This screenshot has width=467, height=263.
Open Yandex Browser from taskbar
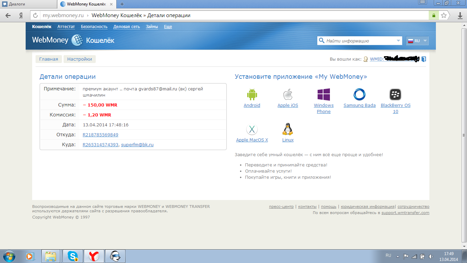click(94, 256)
